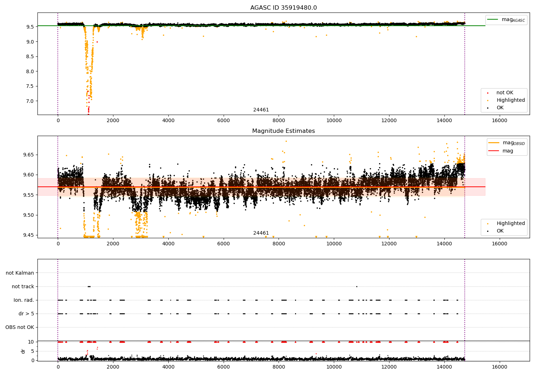Click the 'not Kalman' row label
Screen dimensions: 535x375
coord(20,273)
